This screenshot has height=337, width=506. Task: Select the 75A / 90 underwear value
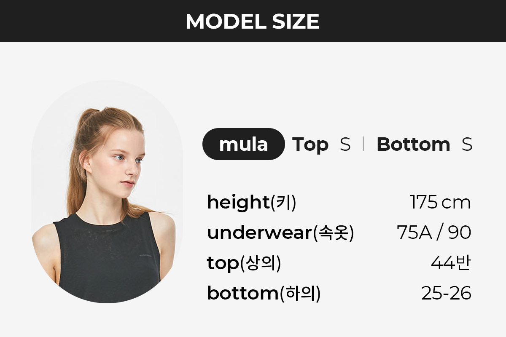click(x=434, y=233)
